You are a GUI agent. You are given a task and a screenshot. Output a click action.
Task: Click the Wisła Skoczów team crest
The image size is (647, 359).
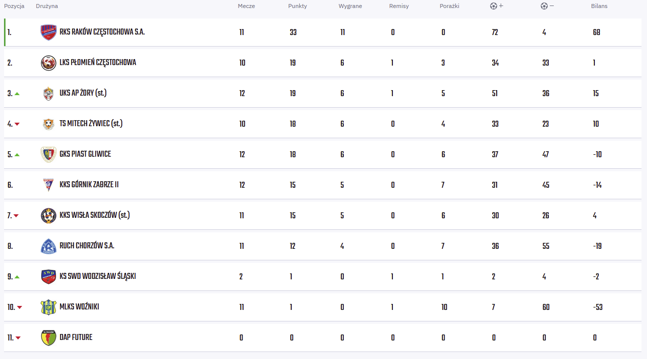click(x=49, y=215)
